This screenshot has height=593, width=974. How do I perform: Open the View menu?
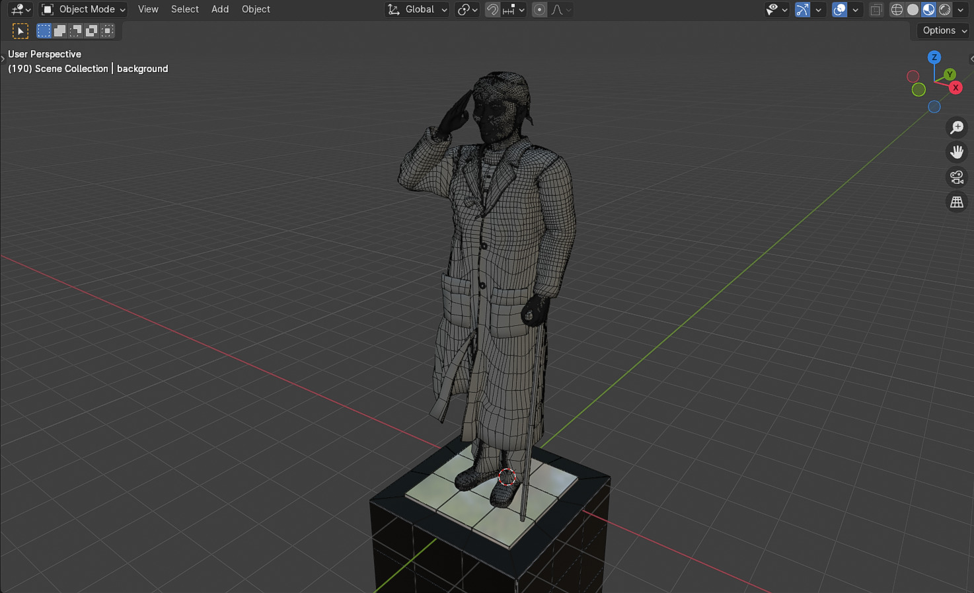click(x=148, y=9)
